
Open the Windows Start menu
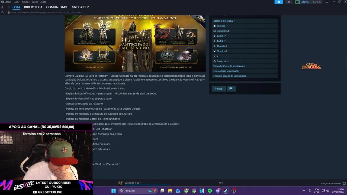(114, 191)
